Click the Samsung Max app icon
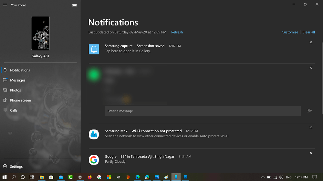This screenshot has height=181, width=323. [94, 134]
